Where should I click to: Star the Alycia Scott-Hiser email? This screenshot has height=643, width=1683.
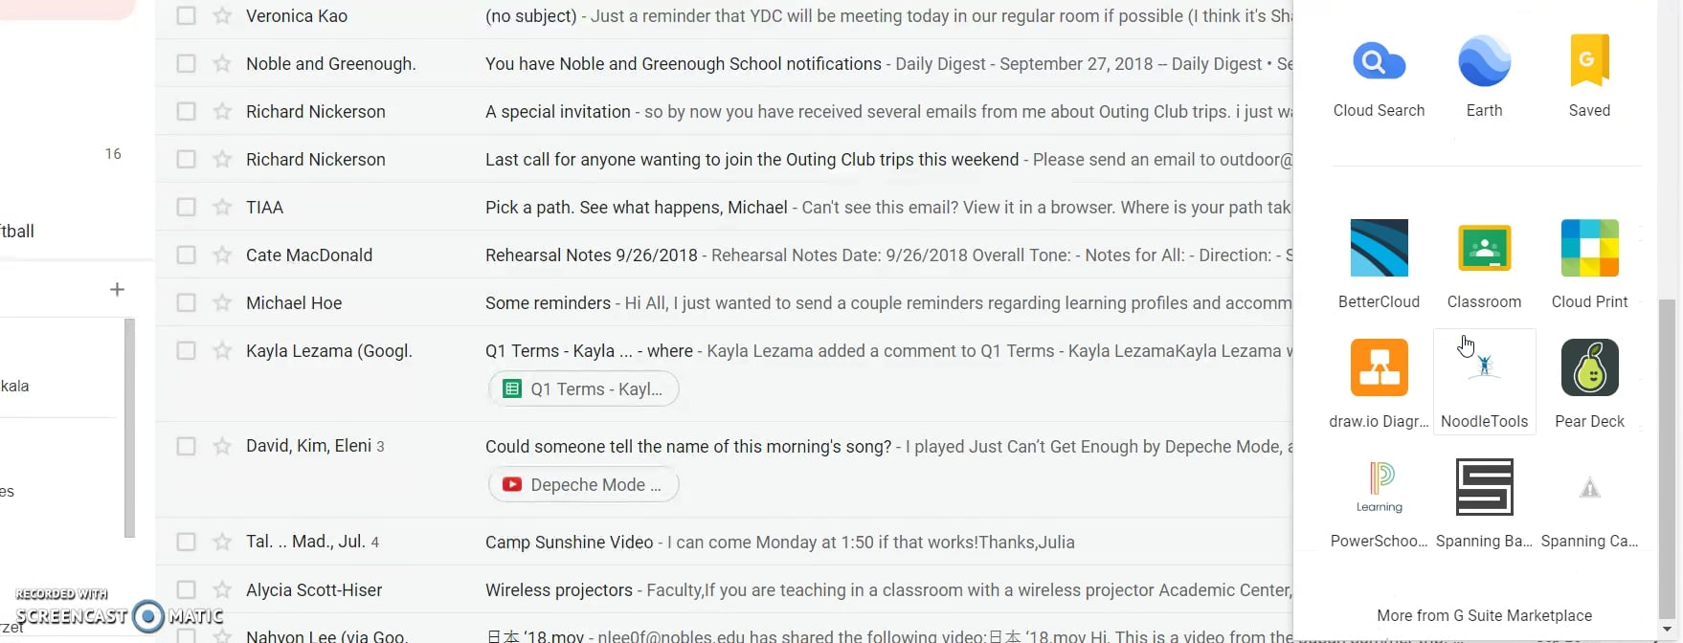pos(222,590)
